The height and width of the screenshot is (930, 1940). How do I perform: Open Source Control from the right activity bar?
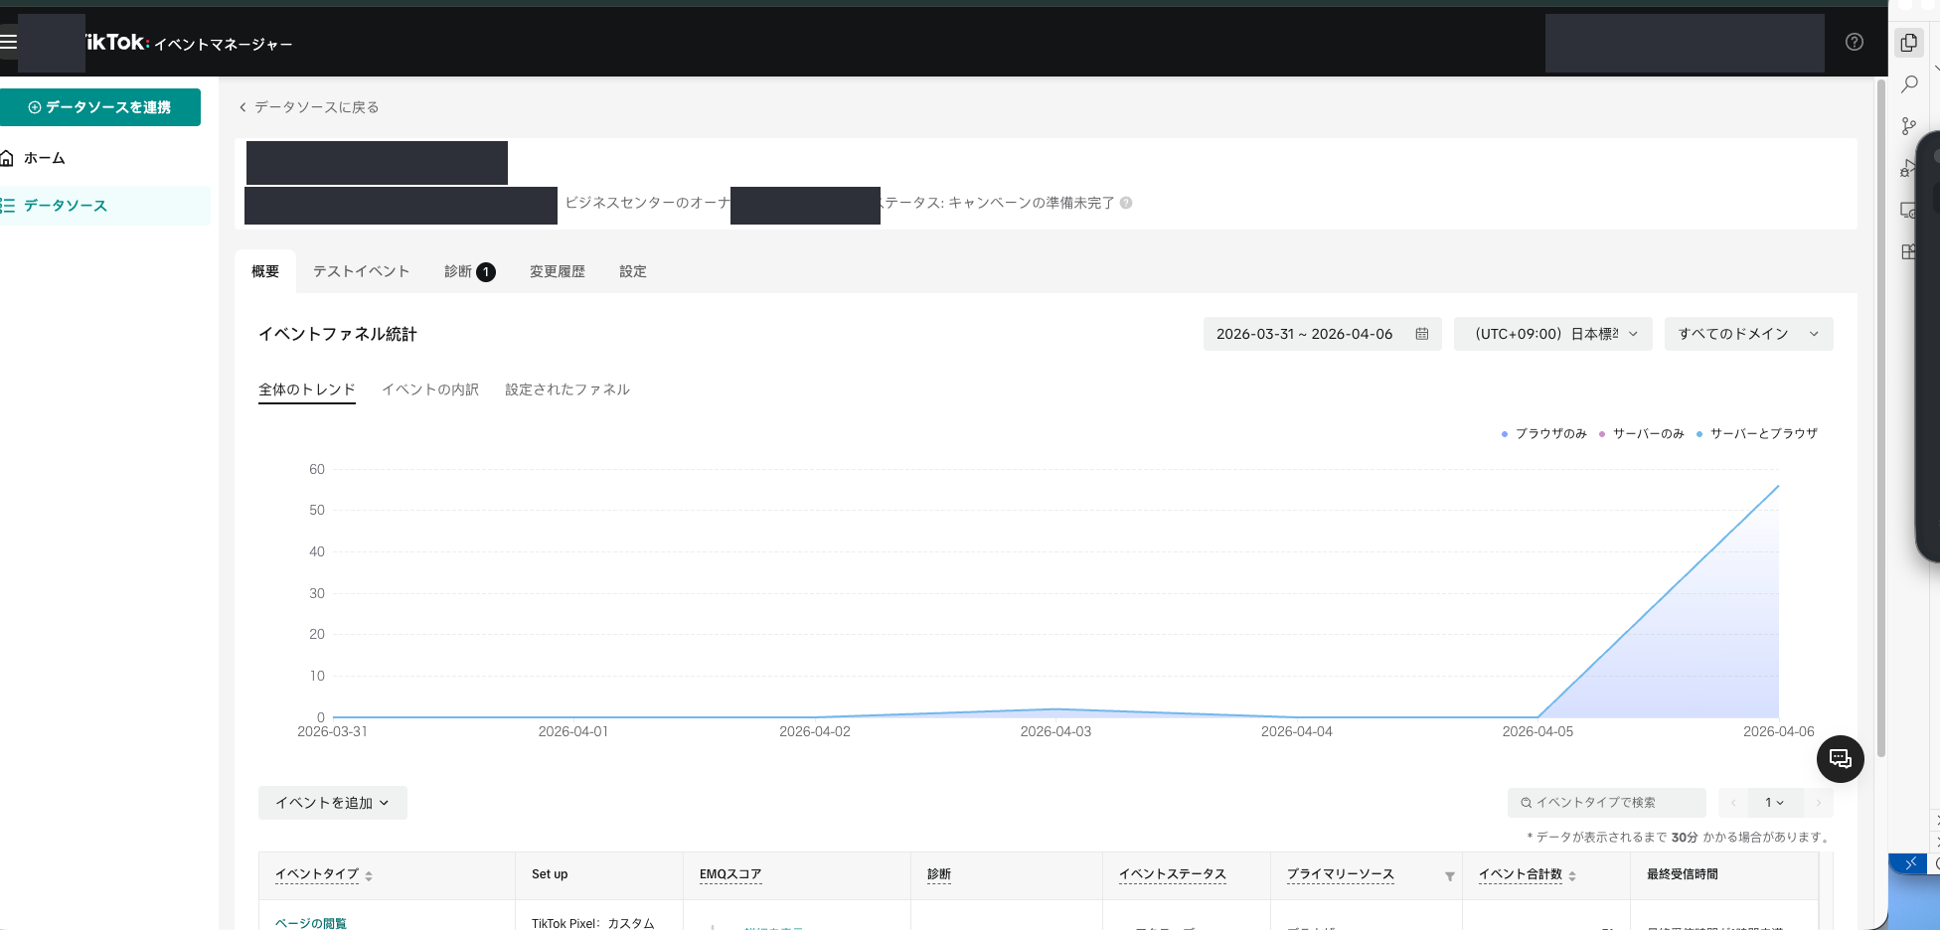click(1908, 126)
